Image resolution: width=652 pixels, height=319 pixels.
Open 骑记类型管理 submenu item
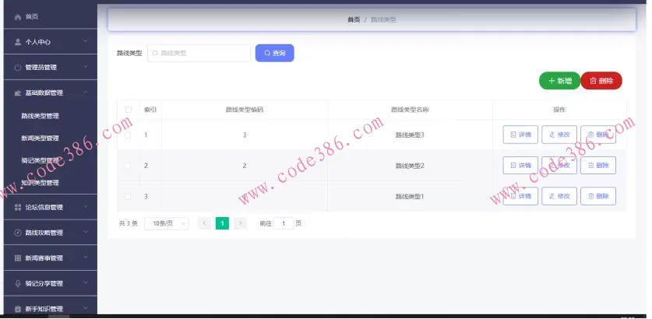click(x=41, y=160)
